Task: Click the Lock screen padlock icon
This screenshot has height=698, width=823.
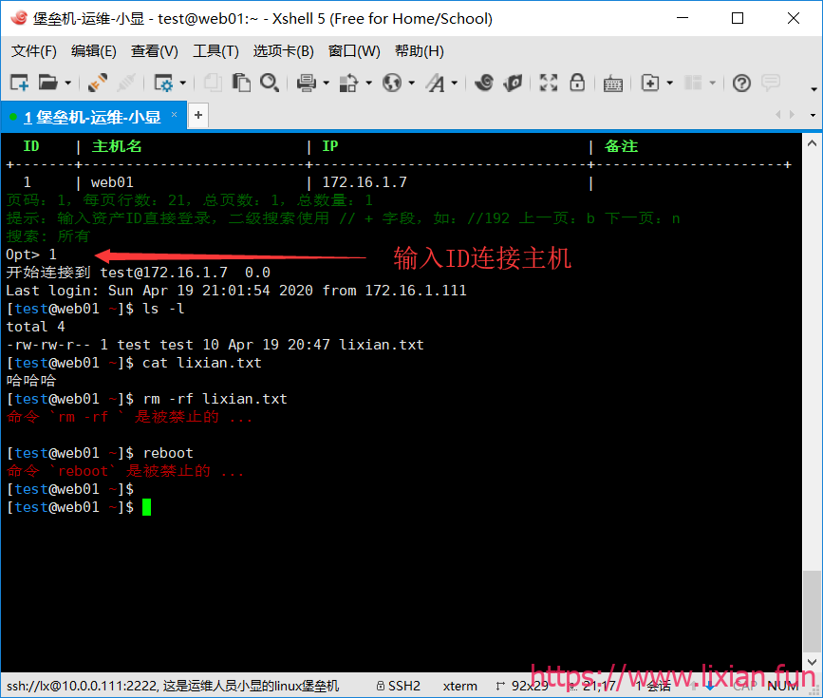Action: (x=577, y=83)
